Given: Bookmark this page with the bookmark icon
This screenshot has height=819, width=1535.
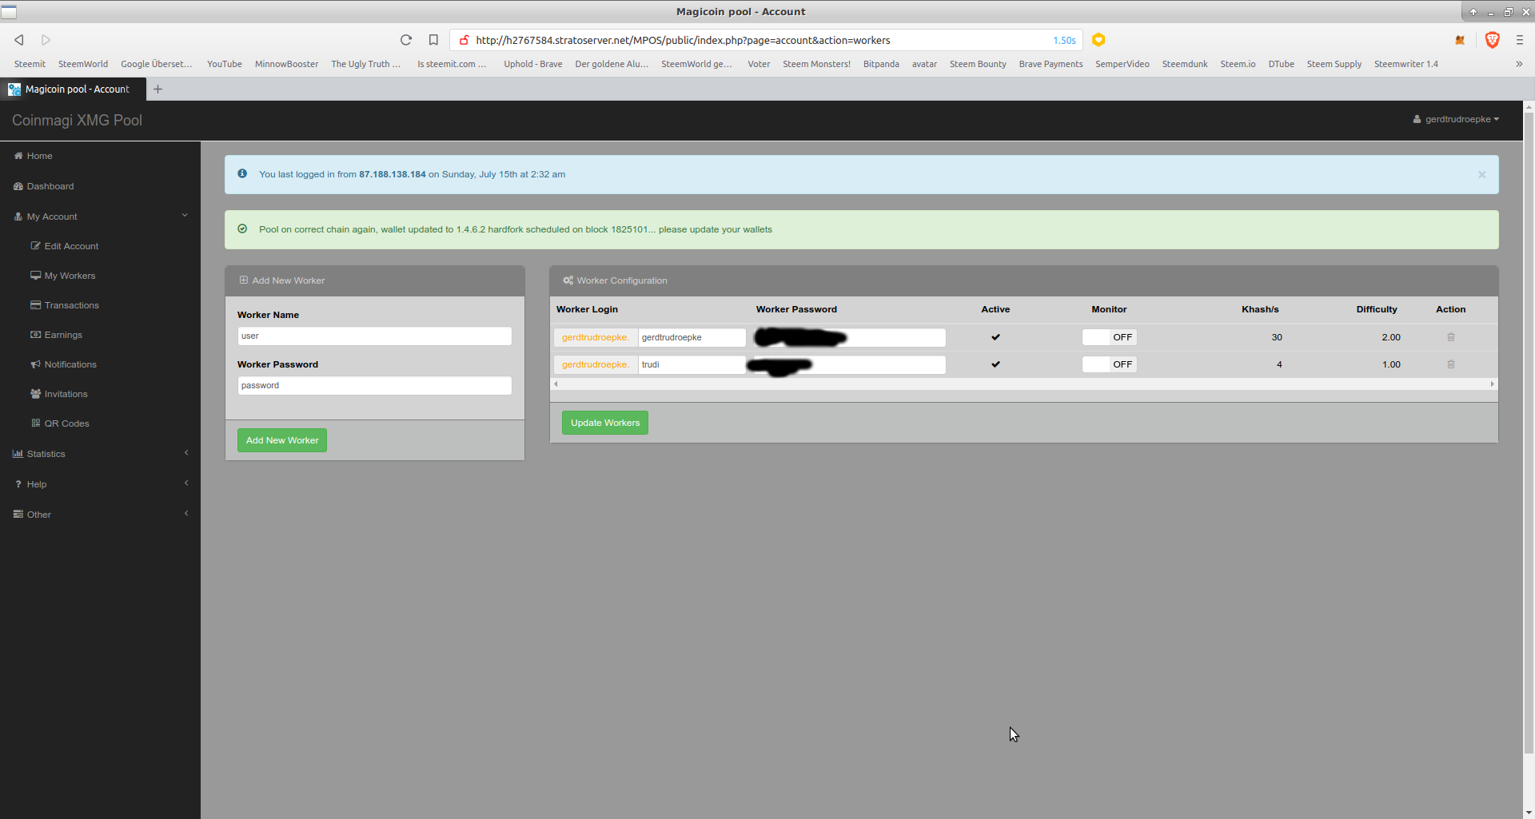Looking at the screenshot, I should tap(433, 40).
